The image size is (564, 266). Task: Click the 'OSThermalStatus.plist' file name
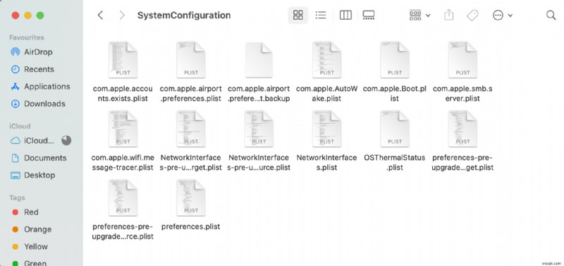tap(395, 163)
